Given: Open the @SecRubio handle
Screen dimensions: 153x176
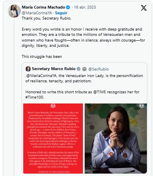Looking at the screenshot, I should [98, 69].
